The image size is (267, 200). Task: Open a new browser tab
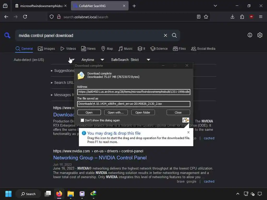coord(134,6)
